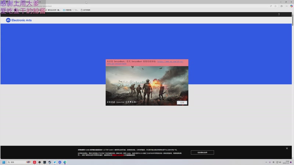Switch the input method language indicator

click(x=273, y=162)
